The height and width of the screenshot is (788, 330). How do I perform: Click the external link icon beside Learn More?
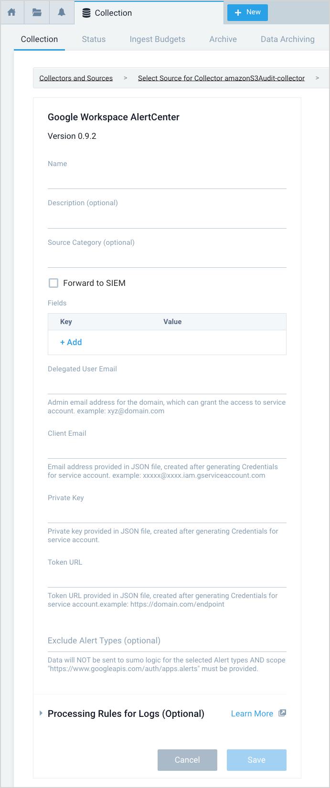[x=282, y=713]
